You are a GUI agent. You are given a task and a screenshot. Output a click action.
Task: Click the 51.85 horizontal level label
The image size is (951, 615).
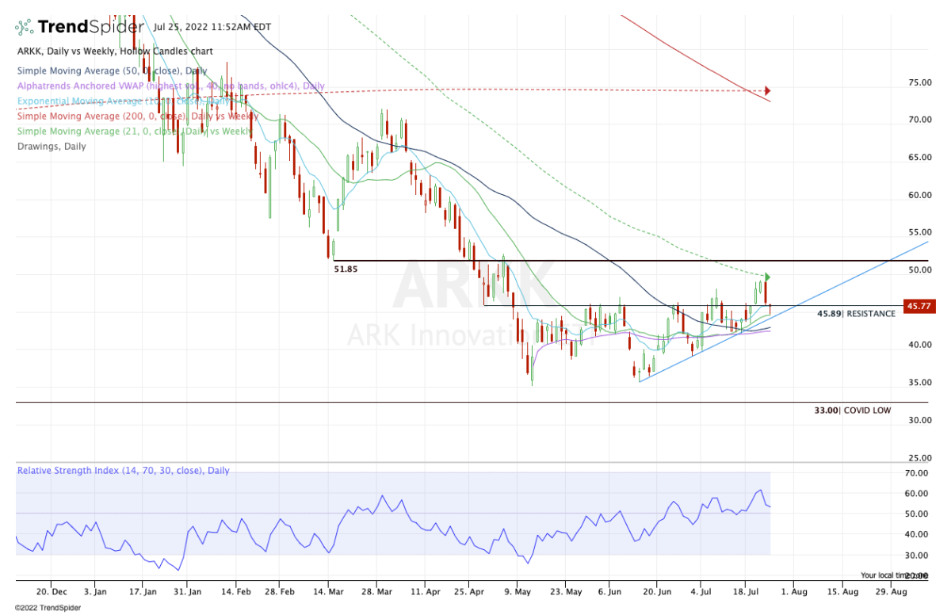[348, 269]
